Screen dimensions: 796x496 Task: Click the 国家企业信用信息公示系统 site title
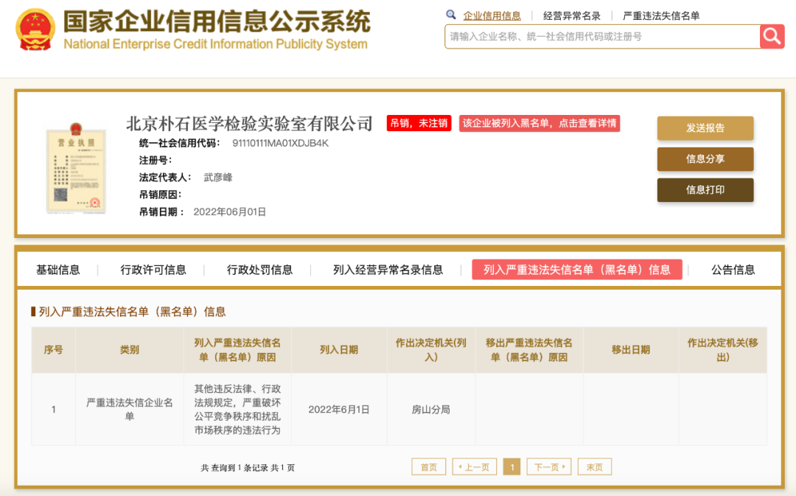[217, 21]
